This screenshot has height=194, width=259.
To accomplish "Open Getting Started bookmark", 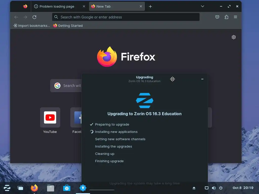I will (x=68, y=26).
